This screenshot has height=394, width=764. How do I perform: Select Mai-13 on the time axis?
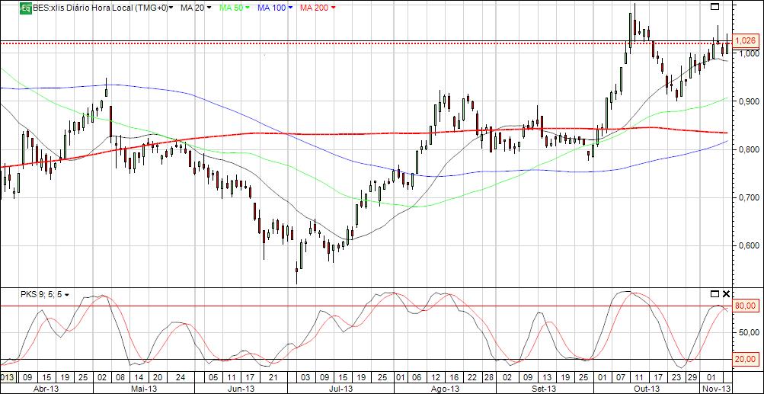pos(145,389)
